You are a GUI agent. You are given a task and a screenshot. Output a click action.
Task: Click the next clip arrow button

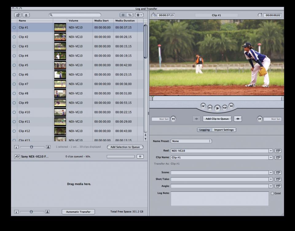pos(237,119)
